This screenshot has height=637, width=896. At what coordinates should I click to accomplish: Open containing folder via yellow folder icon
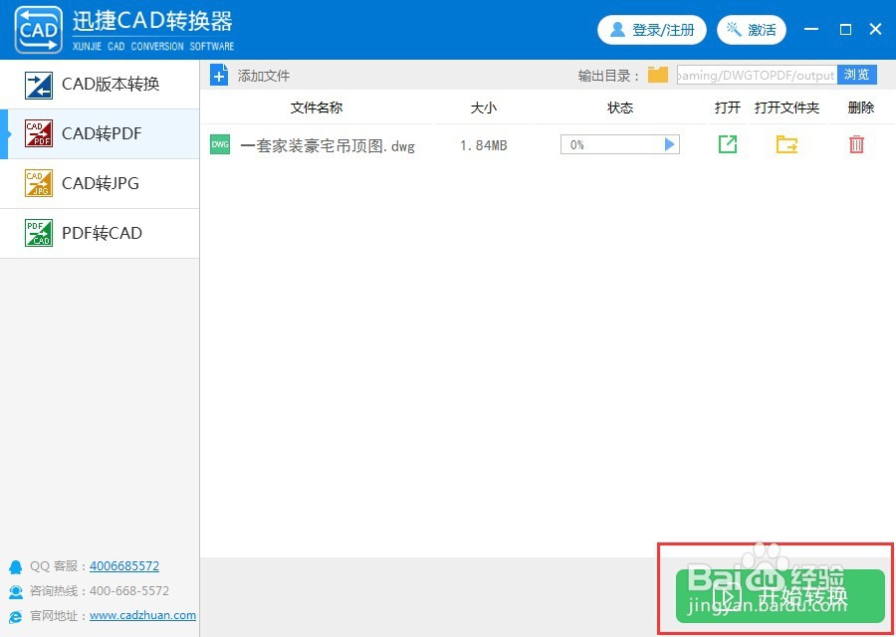[787, 144]
